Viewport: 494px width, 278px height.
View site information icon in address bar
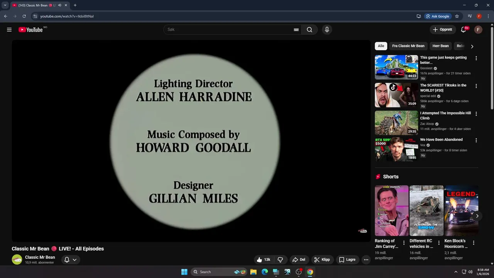[35, 16]
